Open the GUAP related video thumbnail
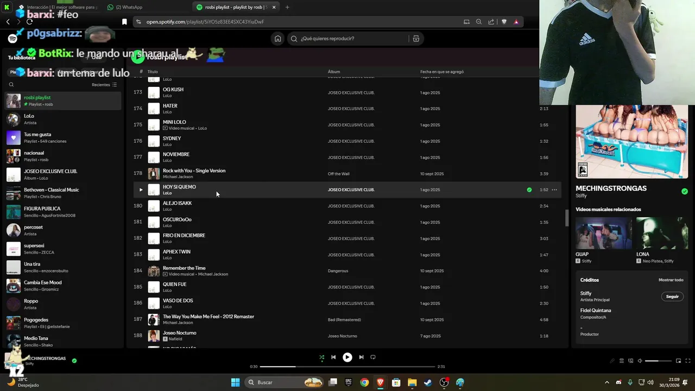Screen dimensions: 695x391 click(604, 233)
